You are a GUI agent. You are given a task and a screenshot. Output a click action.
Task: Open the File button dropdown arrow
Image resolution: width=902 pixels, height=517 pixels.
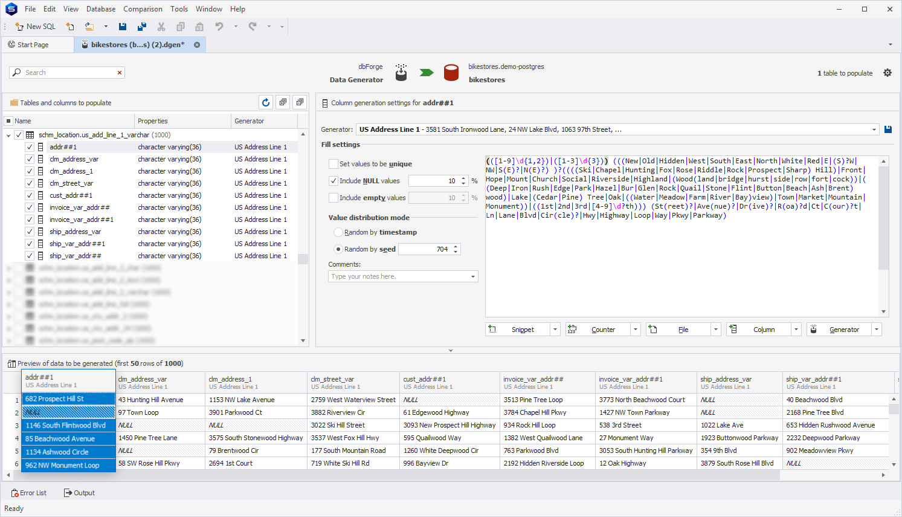tap(716, 330)
